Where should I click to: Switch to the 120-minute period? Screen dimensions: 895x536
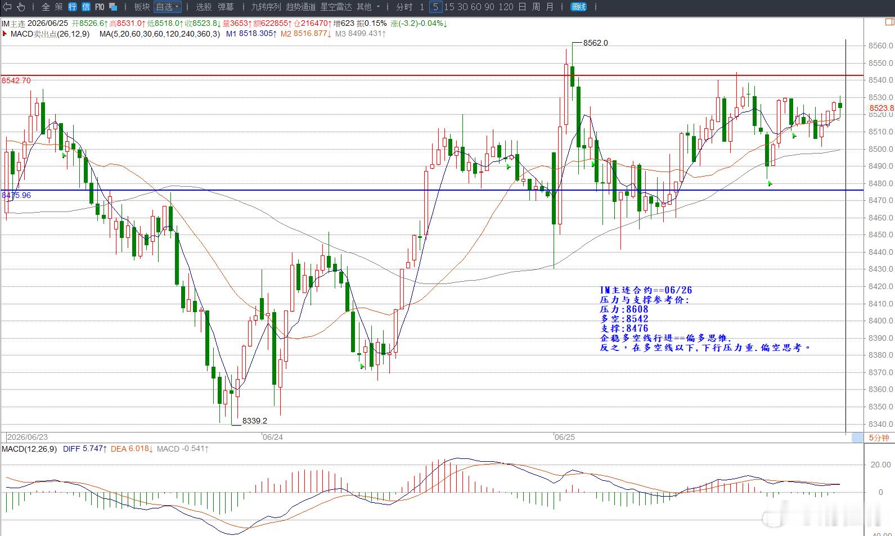[x=506, y=7]
